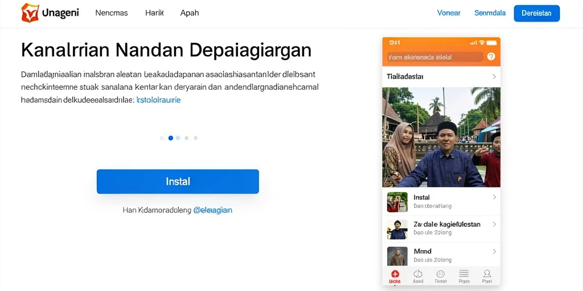Screen dimensions: 583x291
Task: Open the chevron on the Mnnd row
Action: tap(494, 251)
